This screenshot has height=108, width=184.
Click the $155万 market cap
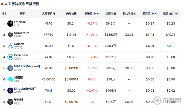(110, 68)
